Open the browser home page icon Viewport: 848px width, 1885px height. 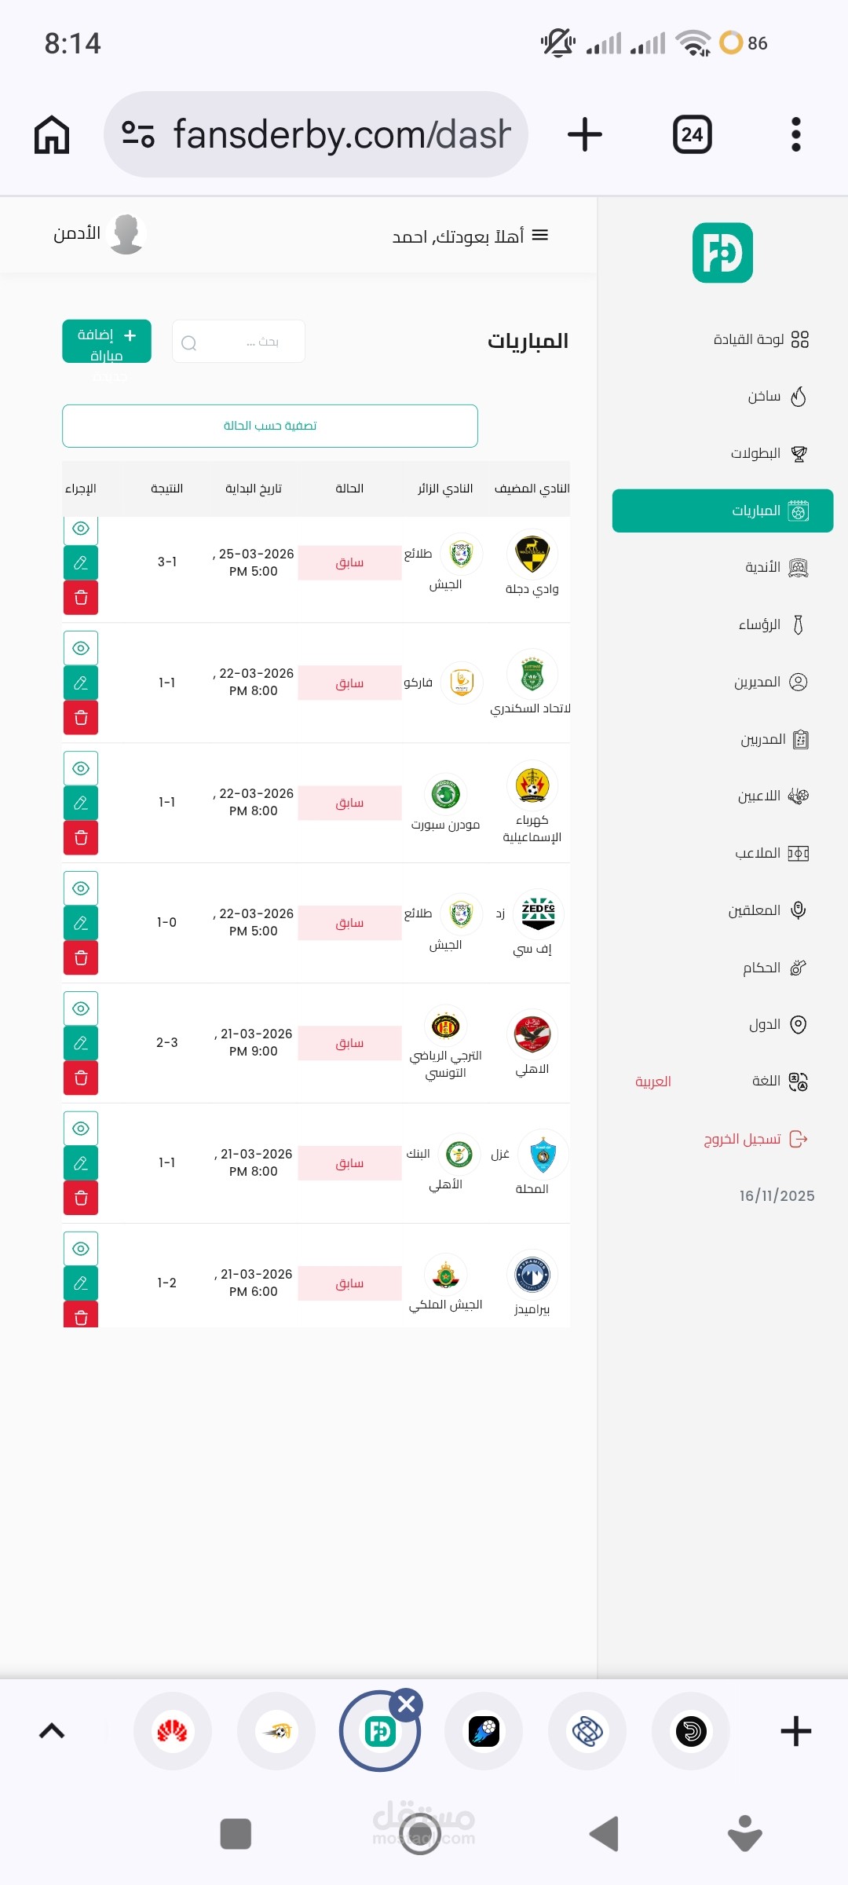52,134
